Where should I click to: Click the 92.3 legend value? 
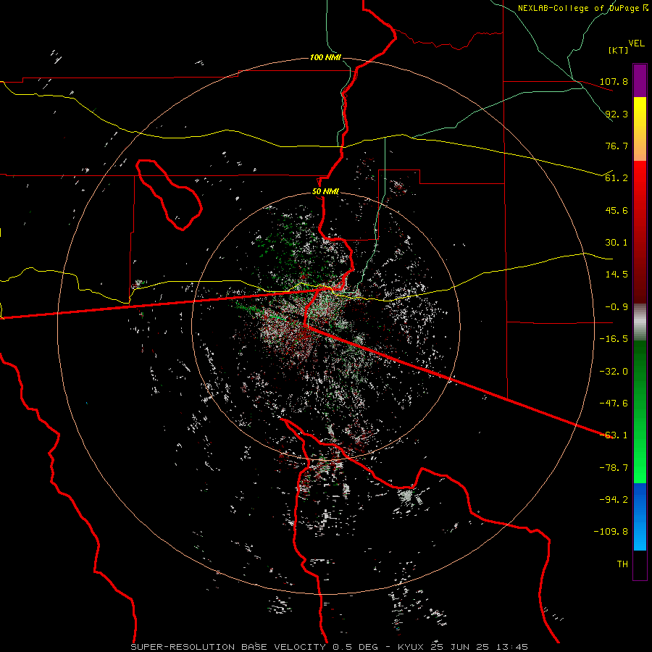617,114
